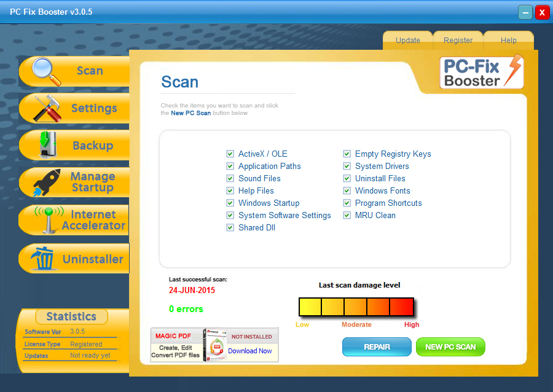Click the magnifying glass Scan icon
This screenshot has height=392, width=553.
pos(46,71)
